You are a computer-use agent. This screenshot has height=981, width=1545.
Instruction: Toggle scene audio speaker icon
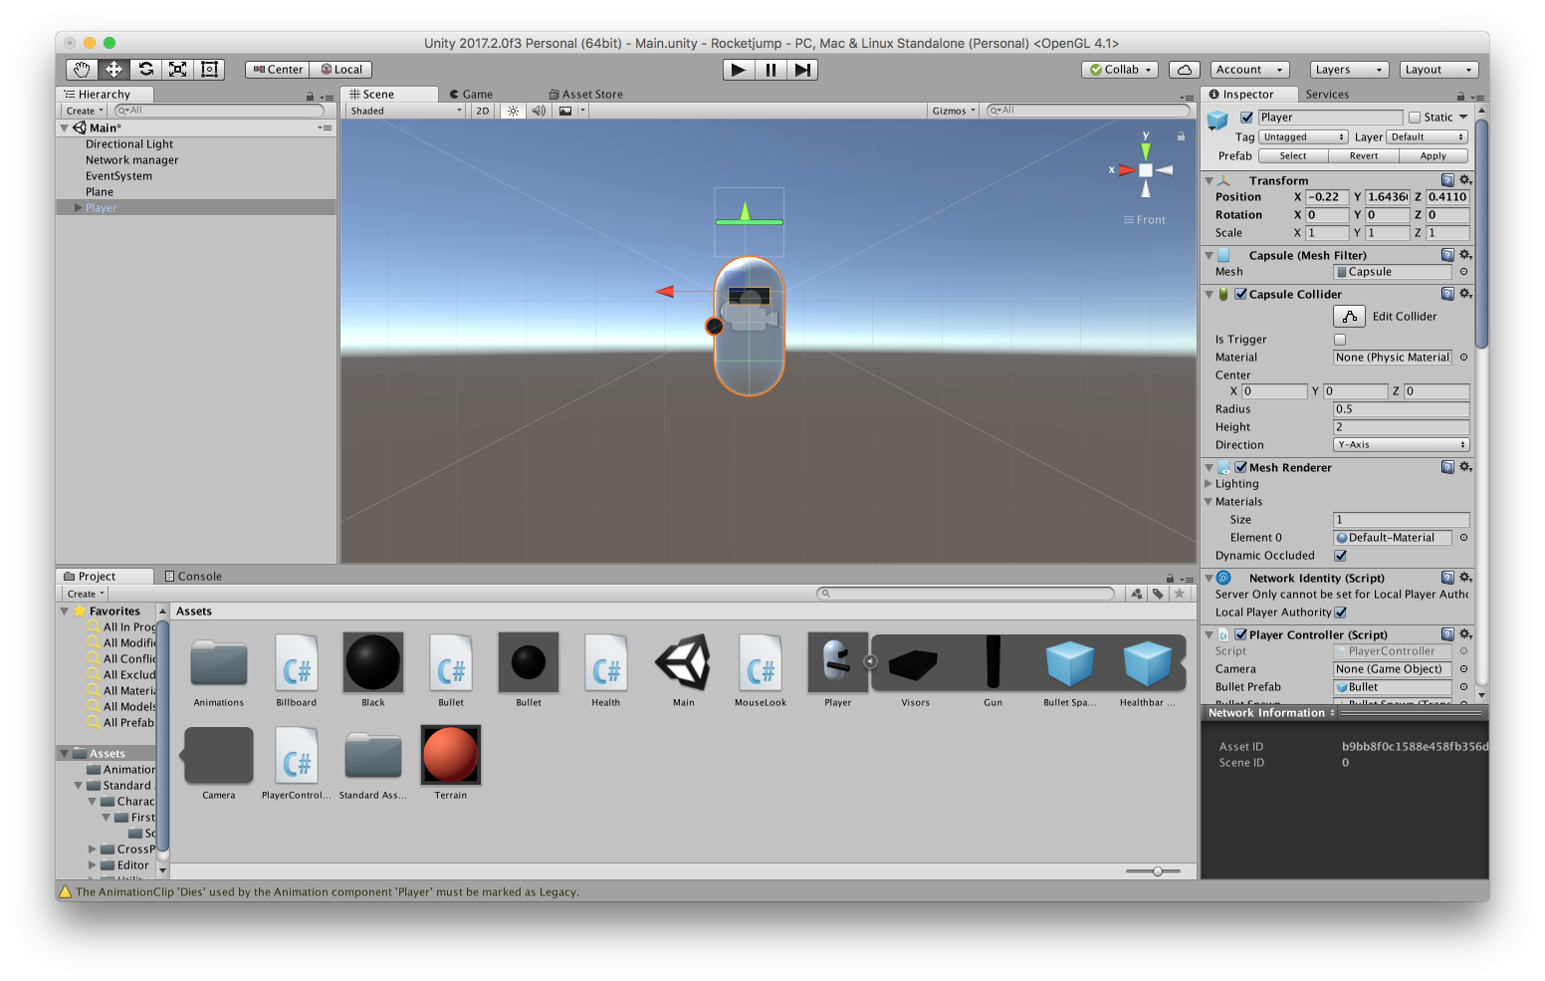click(539, 111)
